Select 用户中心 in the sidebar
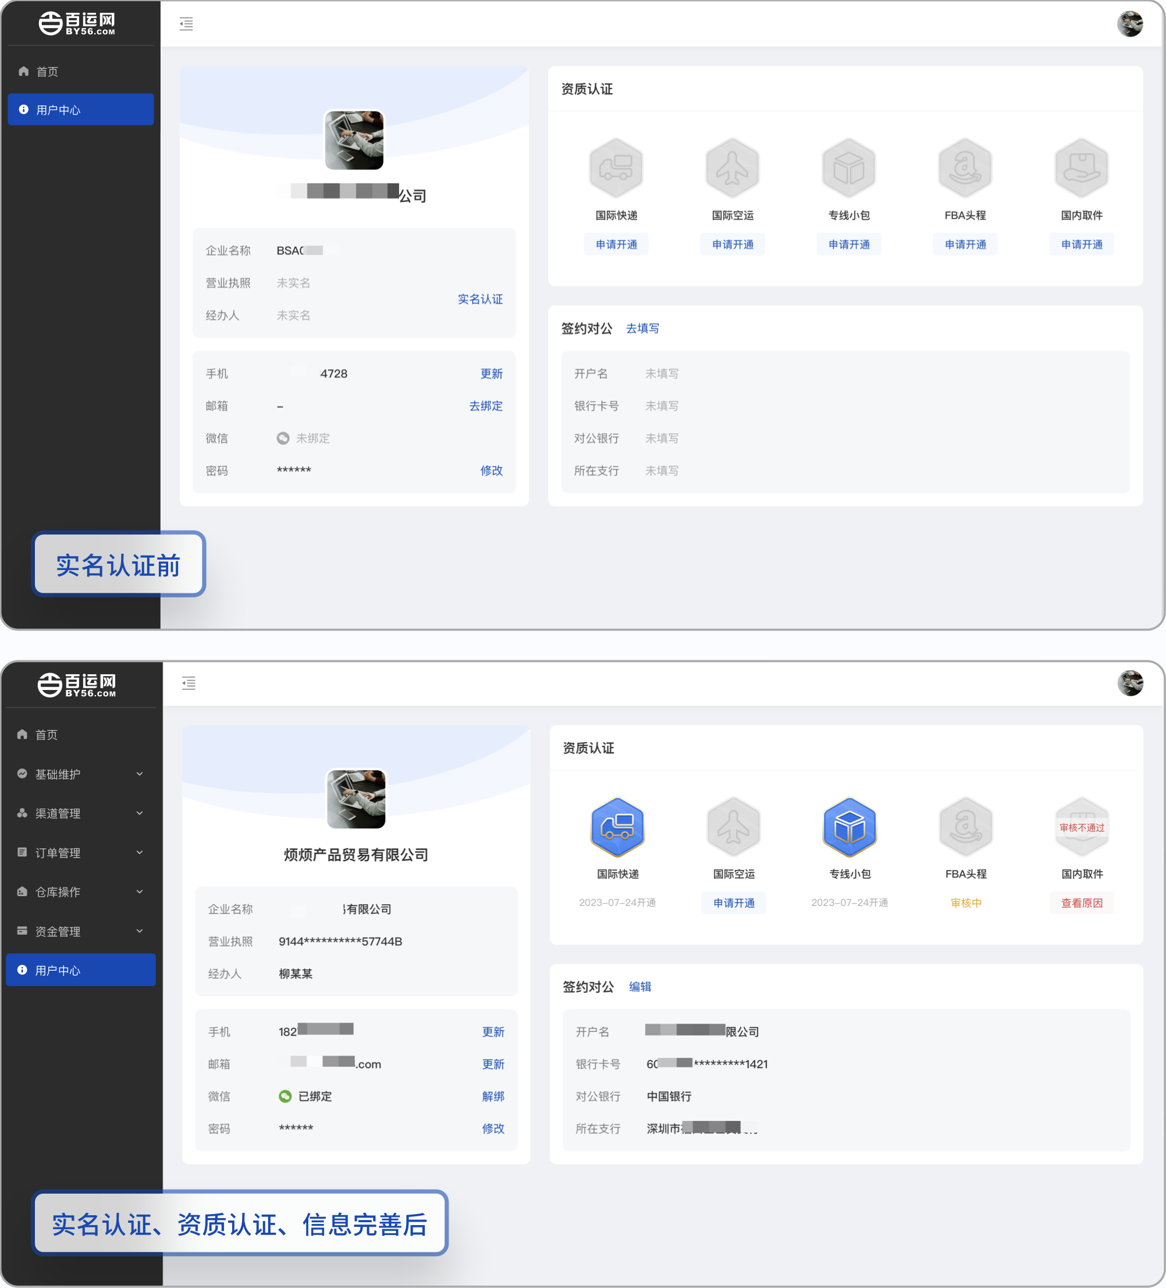 pos(80,970)
